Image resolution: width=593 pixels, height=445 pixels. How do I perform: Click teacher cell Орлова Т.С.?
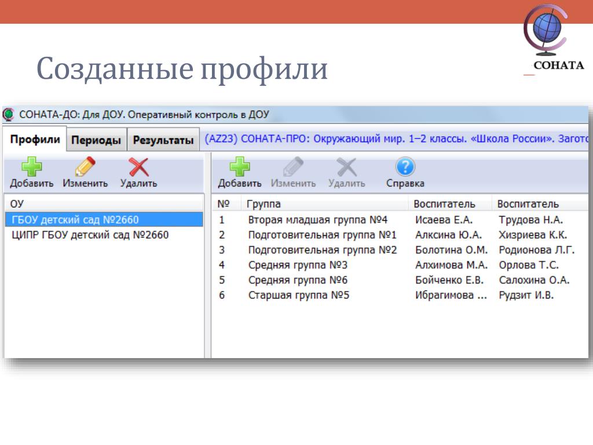point(528,265)
